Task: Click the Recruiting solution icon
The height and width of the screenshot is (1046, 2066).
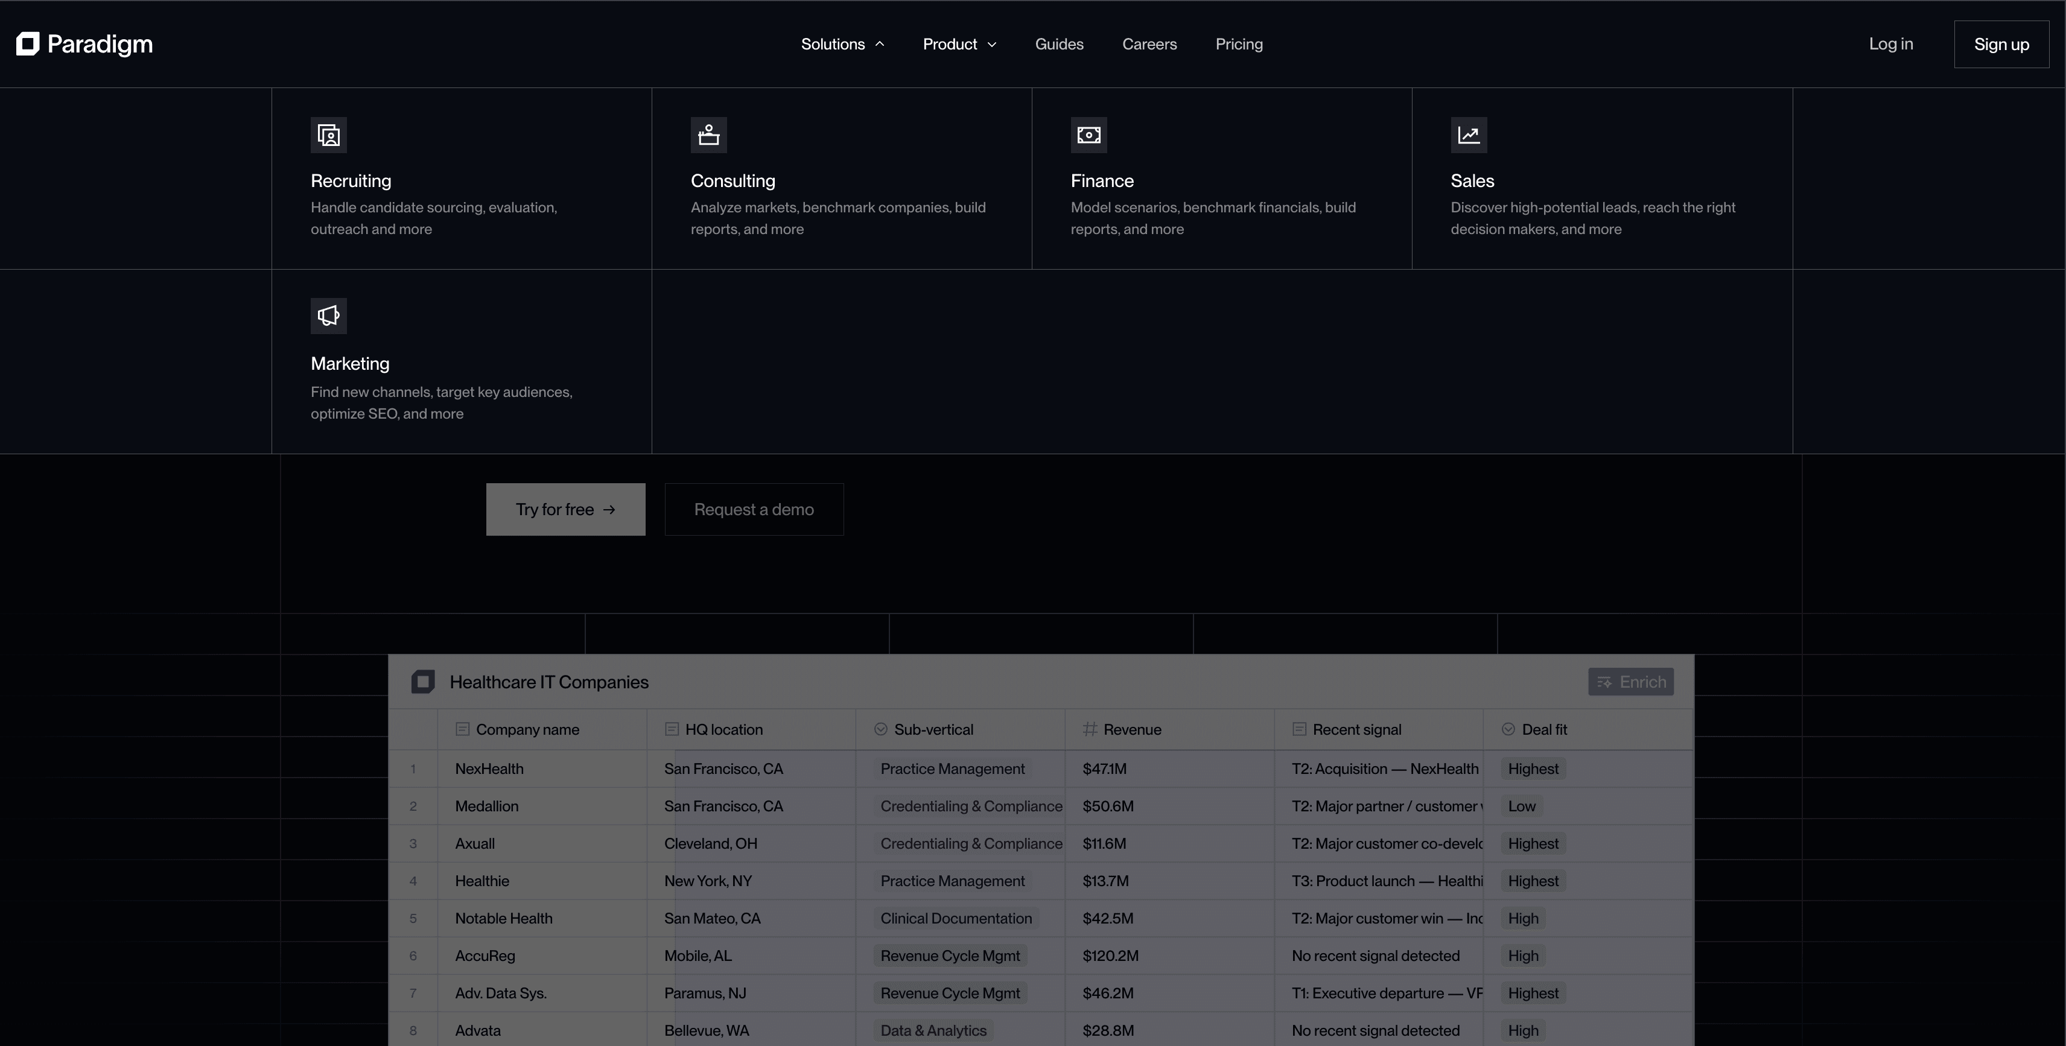Action: click(328, 135)
